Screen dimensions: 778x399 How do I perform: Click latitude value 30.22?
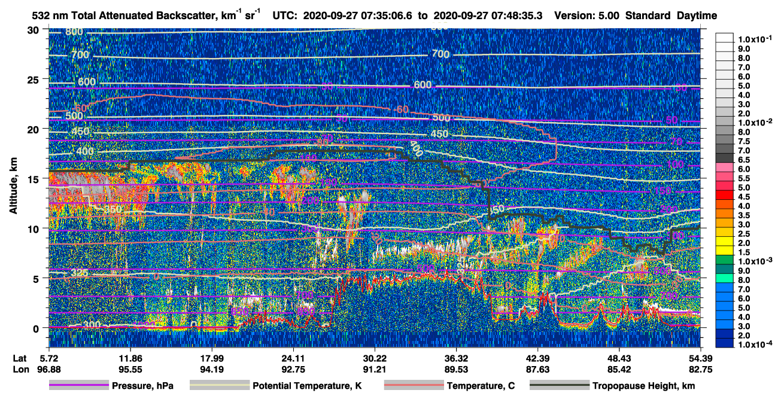tap(375, 358)
